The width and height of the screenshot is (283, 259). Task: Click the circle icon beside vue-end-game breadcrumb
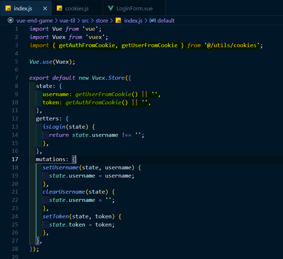coord(11,20)
